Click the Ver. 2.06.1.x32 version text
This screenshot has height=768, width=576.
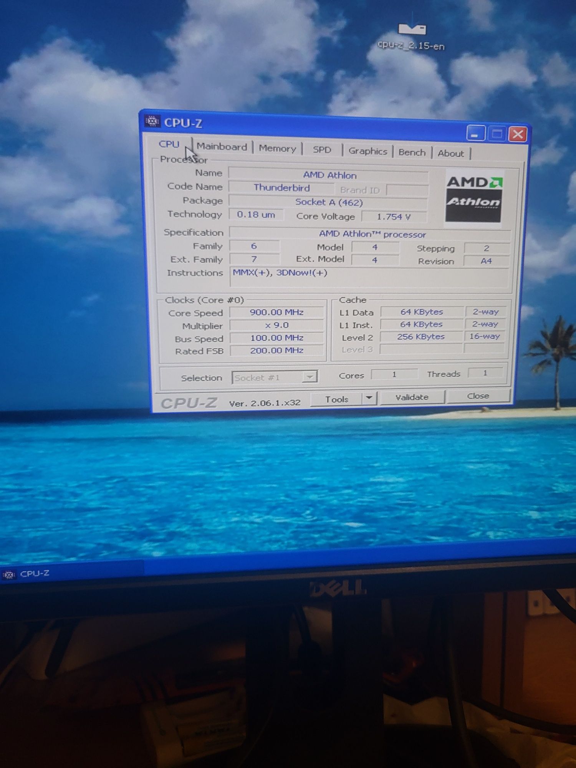[x=265, y=403]
